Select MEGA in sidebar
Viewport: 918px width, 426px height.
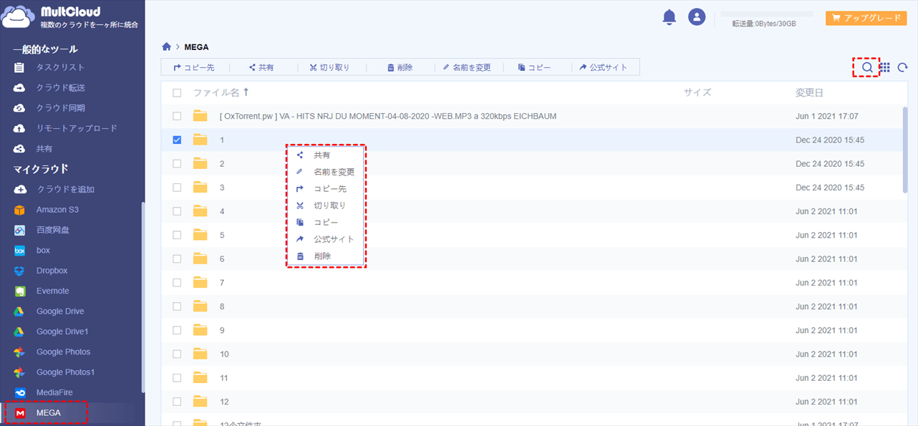point(48,413)
